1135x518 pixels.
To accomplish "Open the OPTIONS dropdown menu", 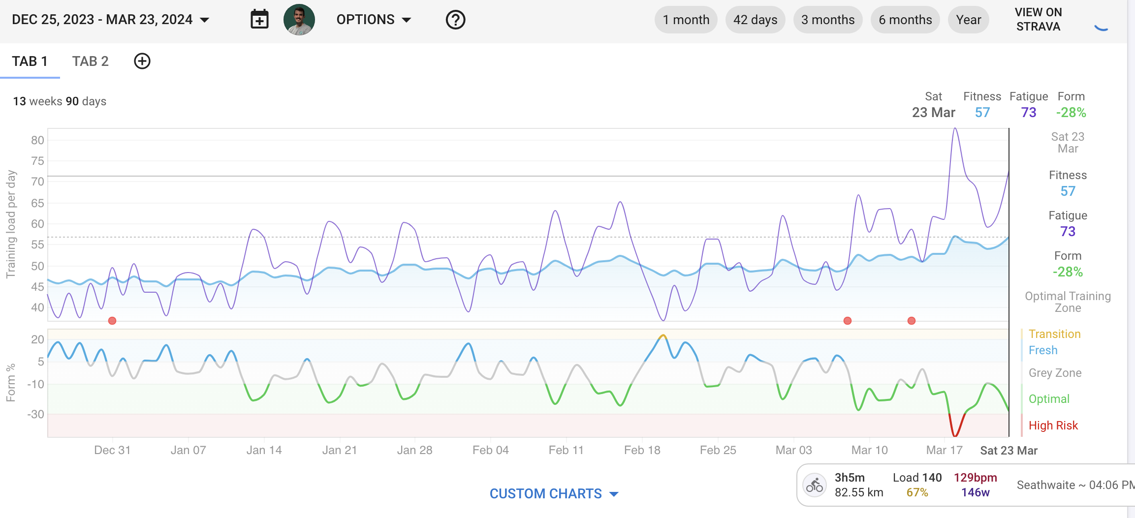I will (x=374, y=20).
